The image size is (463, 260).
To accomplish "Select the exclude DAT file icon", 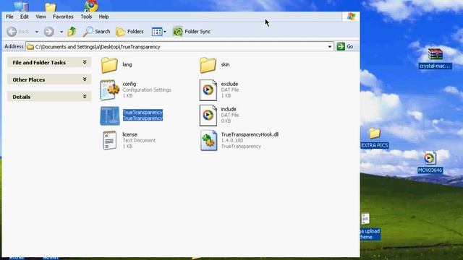I will click(x=208, y=90).
